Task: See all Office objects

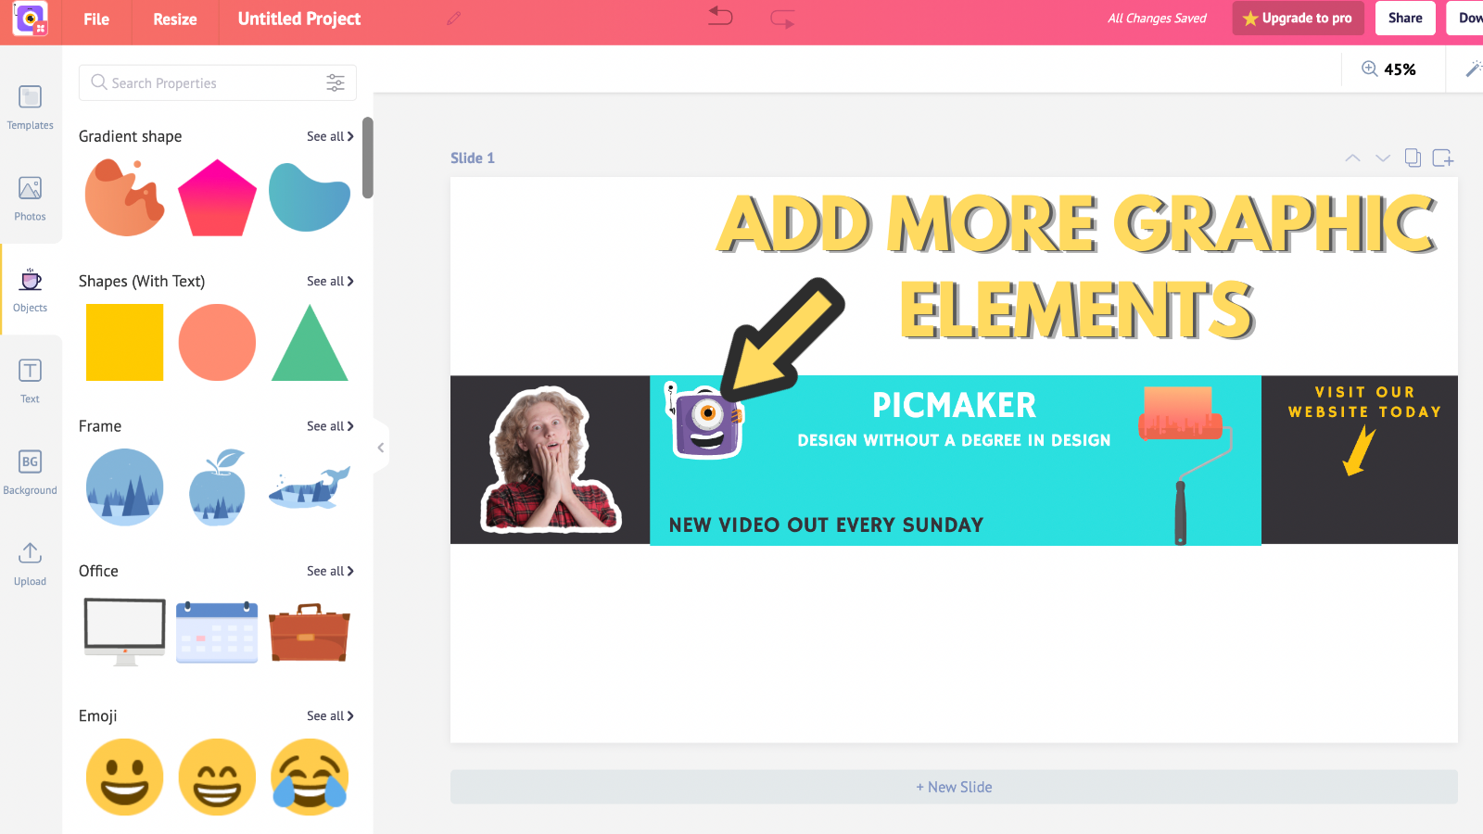Action: coord(330,571)
